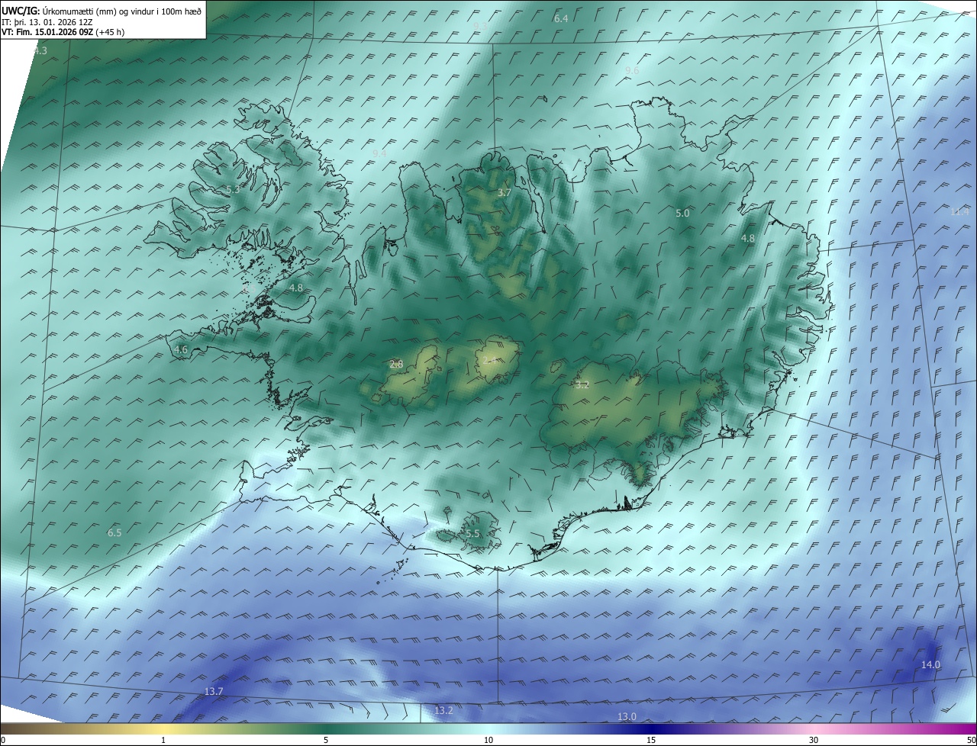This screenshot has height=746, width=977.
Task: Click the 6.5 value southwest of Iceland
Action: [114, 532]
